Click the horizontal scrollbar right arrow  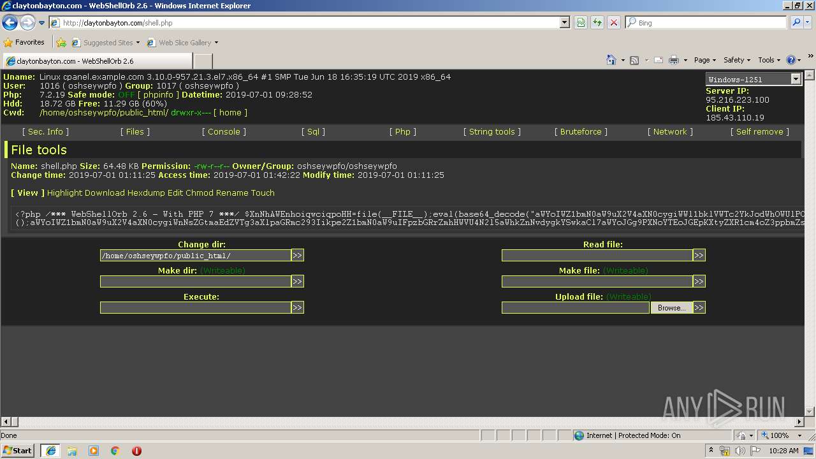pos(799,422)
